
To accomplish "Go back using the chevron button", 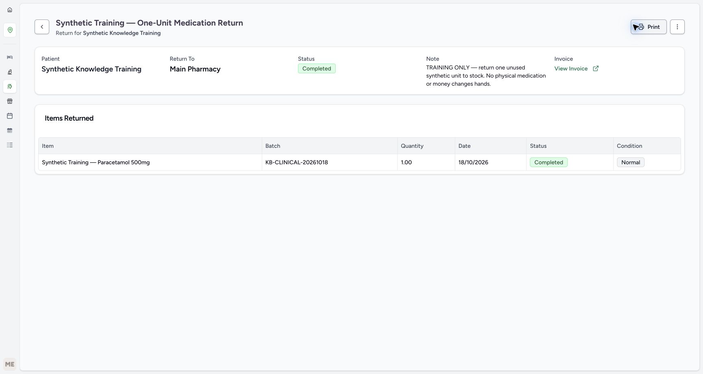I will [42, 27].
